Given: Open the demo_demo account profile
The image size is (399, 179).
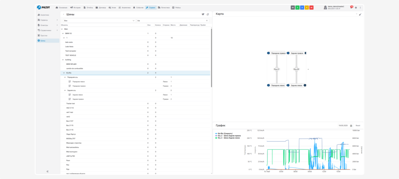Looking at the screenshot, I should [334, 8].
